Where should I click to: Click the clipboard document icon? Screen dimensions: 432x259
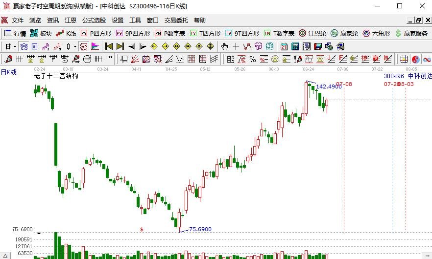[34, 47]
